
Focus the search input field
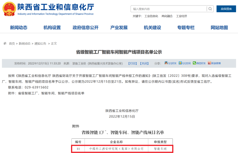point(169,9)
